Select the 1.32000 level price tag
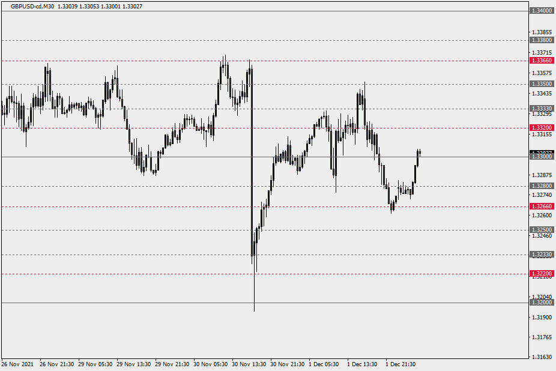 click(541, 303)
